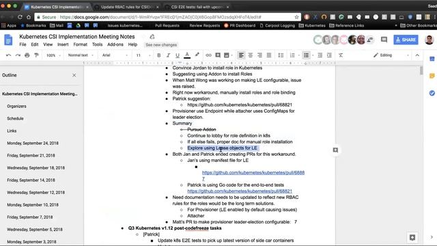Click the blue SHARE button
Screen dimensions: 437x246
pyautogui.click(x=406, y=40)
